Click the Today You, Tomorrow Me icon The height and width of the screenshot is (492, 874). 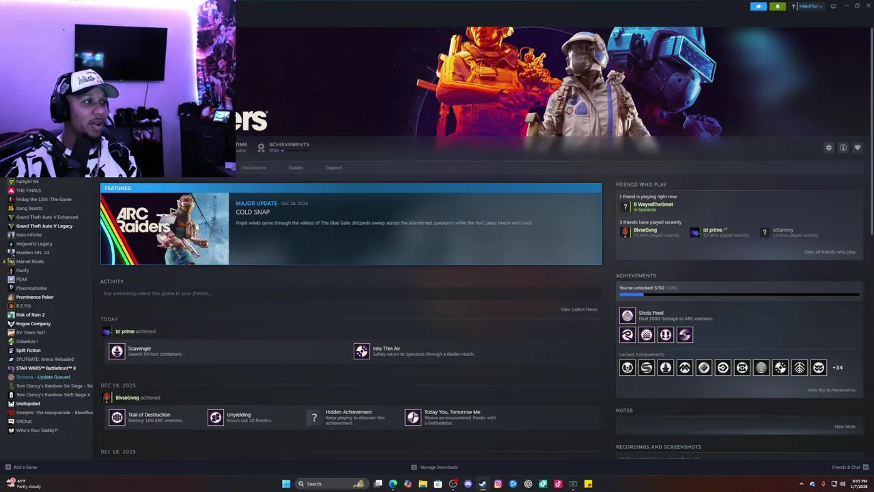click(x=412, y=418)
